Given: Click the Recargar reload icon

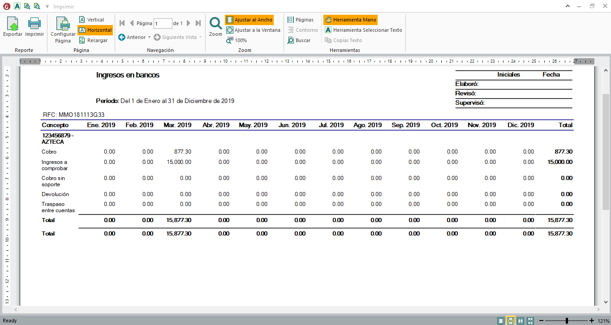Looking at the screenshot, I should coord(82,40).
